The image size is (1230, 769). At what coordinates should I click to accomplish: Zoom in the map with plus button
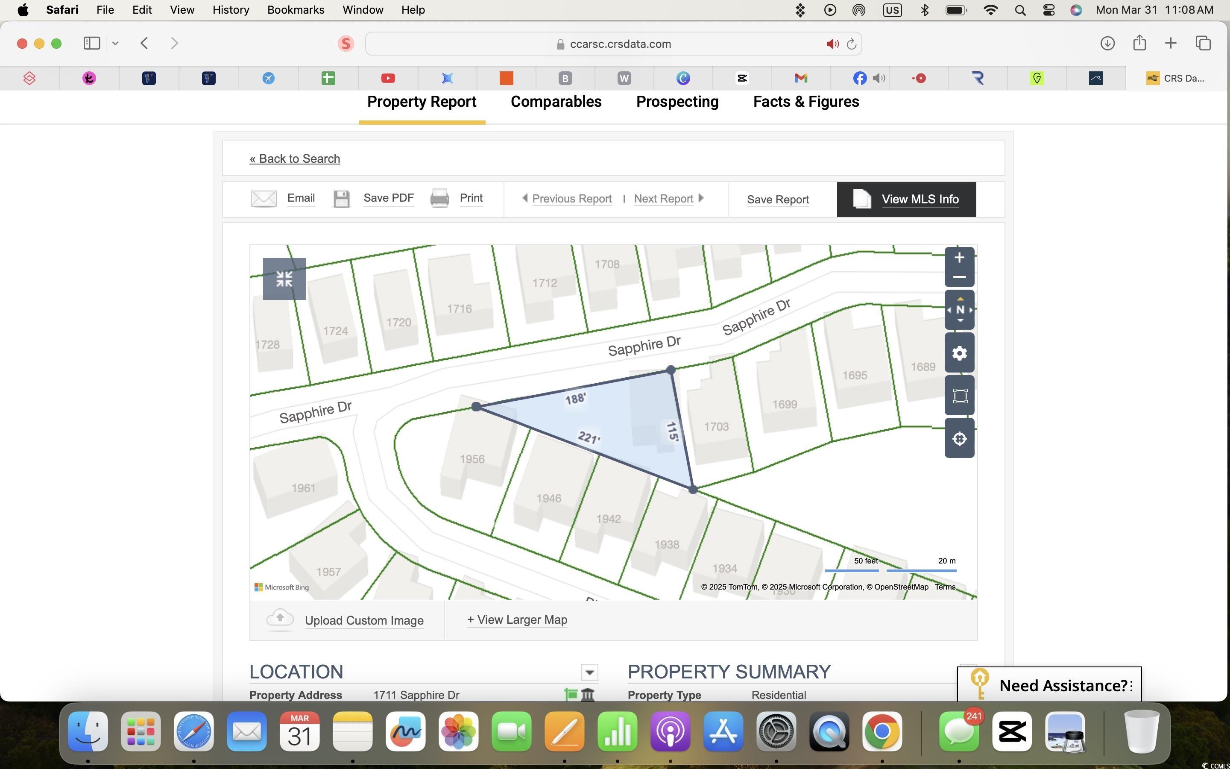click(959, 258)
